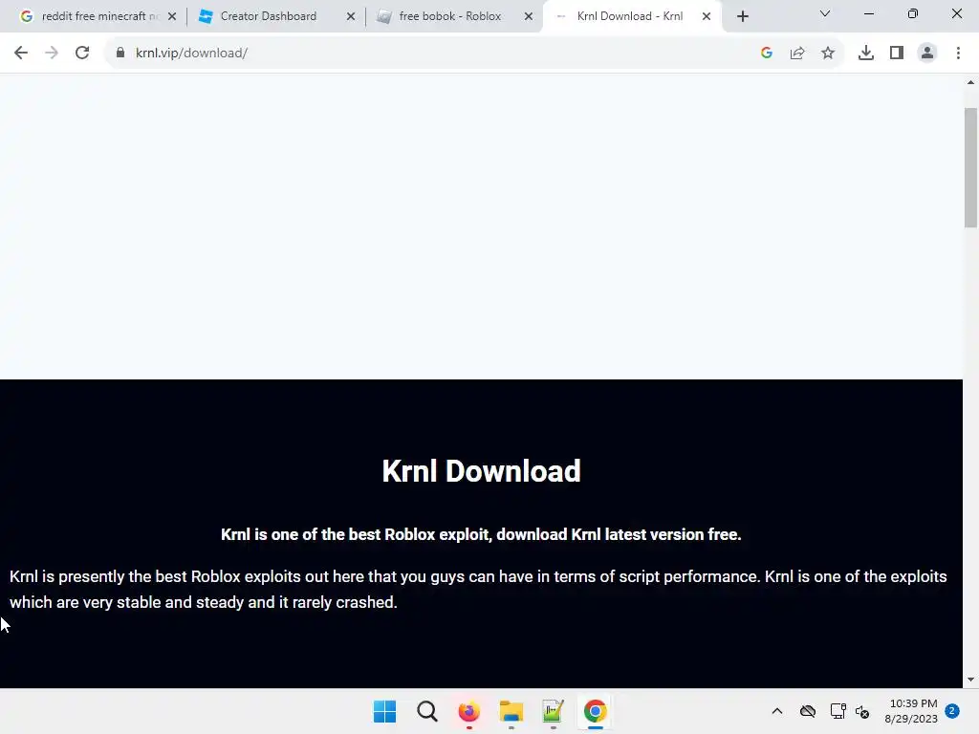Click the Chrome taskbar icon
Screen dimensions: 979x734
point(595,711)
